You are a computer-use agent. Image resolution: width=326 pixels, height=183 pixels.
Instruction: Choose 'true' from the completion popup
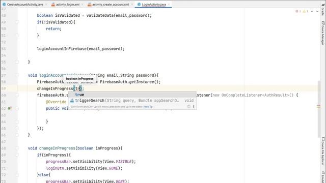pos(132,95)
